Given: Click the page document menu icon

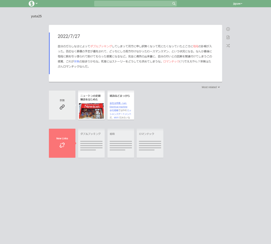Looking at the screenshot, I should click(x=228, y=37).
